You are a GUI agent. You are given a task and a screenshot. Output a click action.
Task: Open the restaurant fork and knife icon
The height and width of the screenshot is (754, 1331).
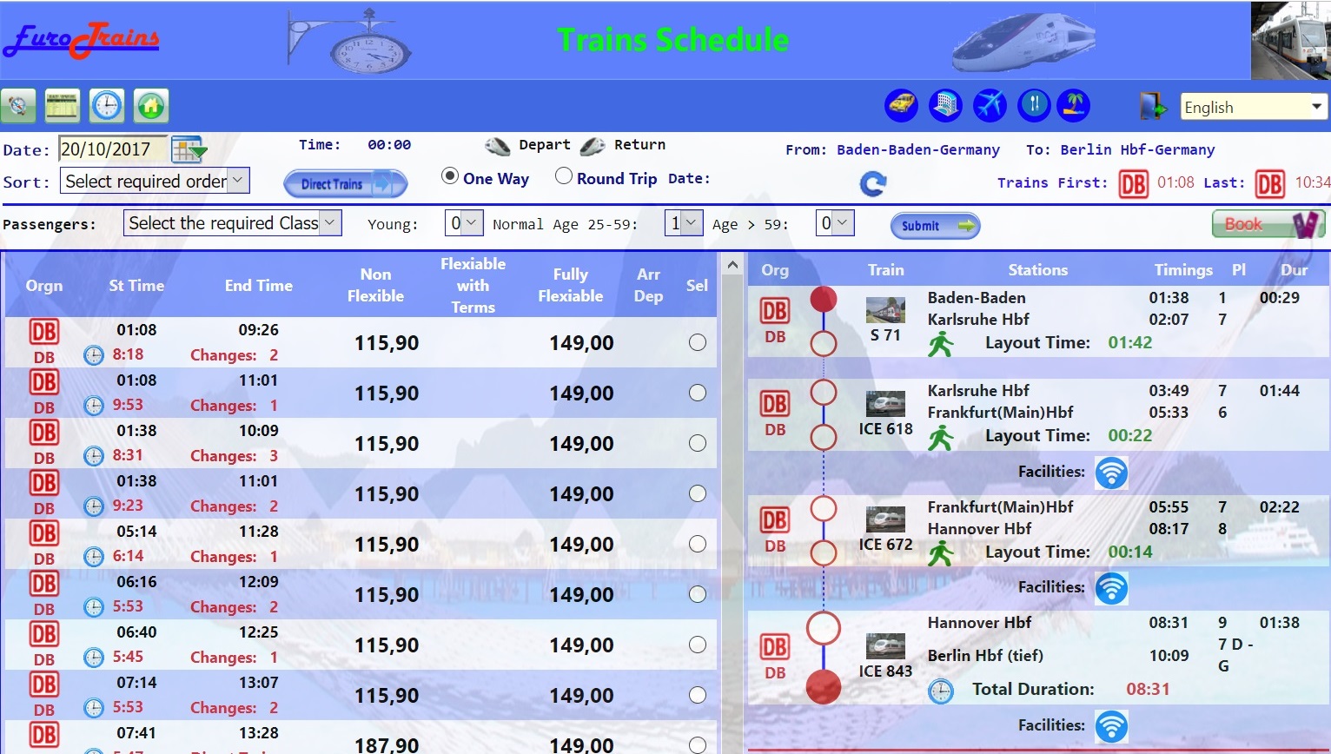1034,106
